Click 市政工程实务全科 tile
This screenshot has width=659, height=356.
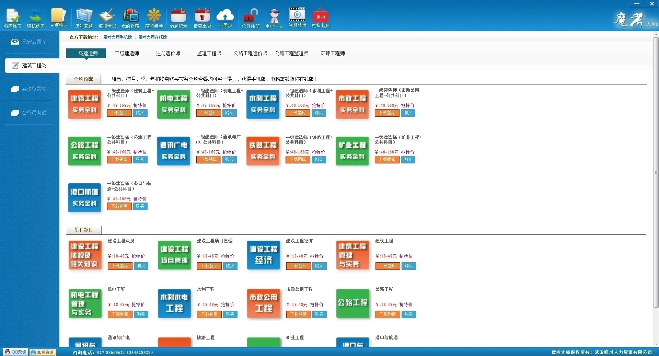pos(352,104)
